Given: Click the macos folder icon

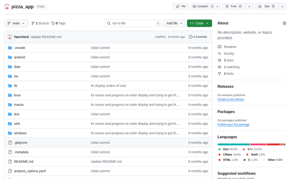Looking at the screenshot, I should pos(10,105).
